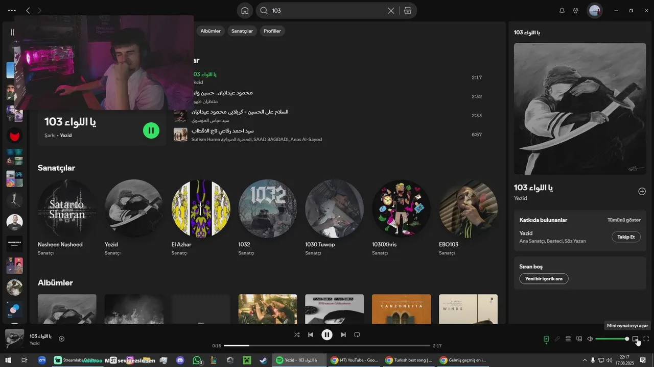Follow Yezid with Takip Et button
The height and width of the screenshot is (367, 654).
626,237
